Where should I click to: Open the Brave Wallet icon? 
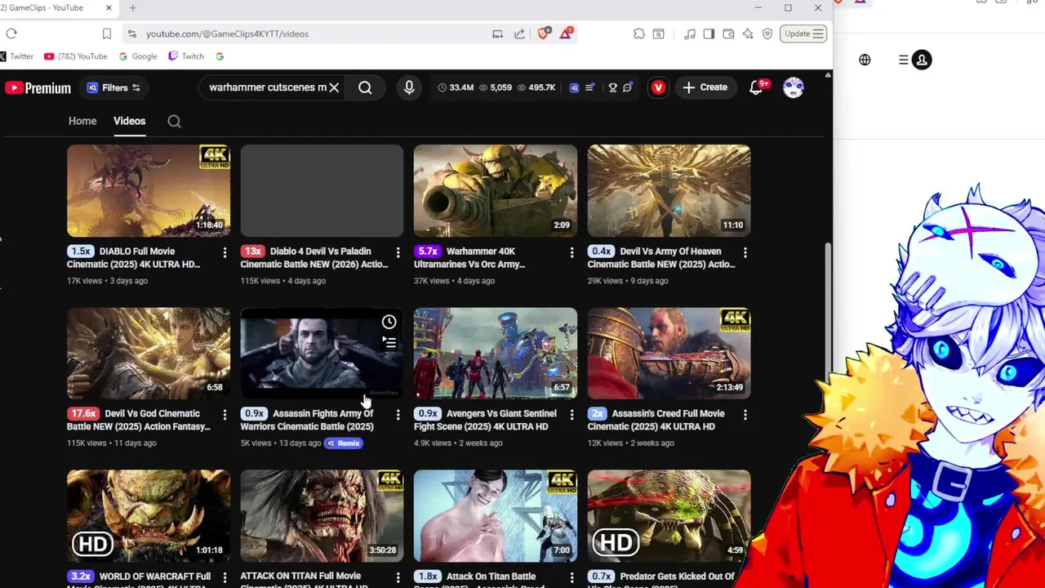[728, 33]
